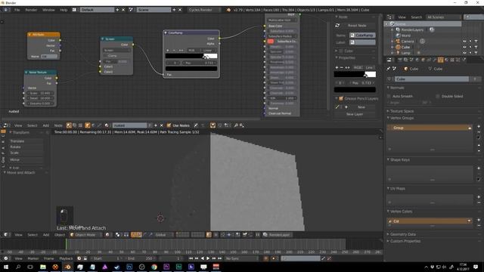This screenshot has width=484, height=272.
Task: Jump to last frame in timeline
Action: (220, 258)
